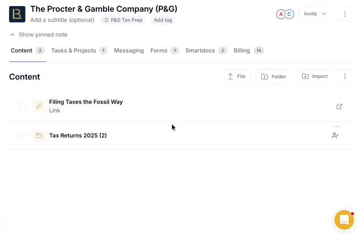Expand Show pinned note

pyautogui.click(x=39, y=35)
